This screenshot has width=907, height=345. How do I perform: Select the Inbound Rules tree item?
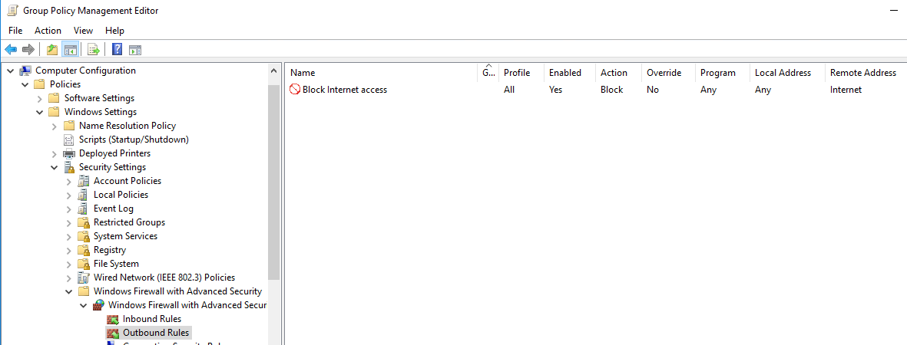click(x=152, y=319)
